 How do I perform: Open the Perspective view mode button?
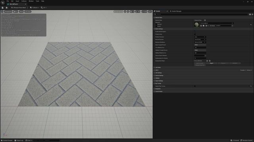[x=8, y=11]
